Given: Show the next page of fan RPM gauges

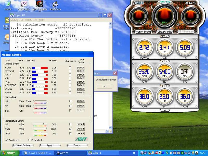Looking at the screenshot, I should pyautogui.click(x=167, y=61).
